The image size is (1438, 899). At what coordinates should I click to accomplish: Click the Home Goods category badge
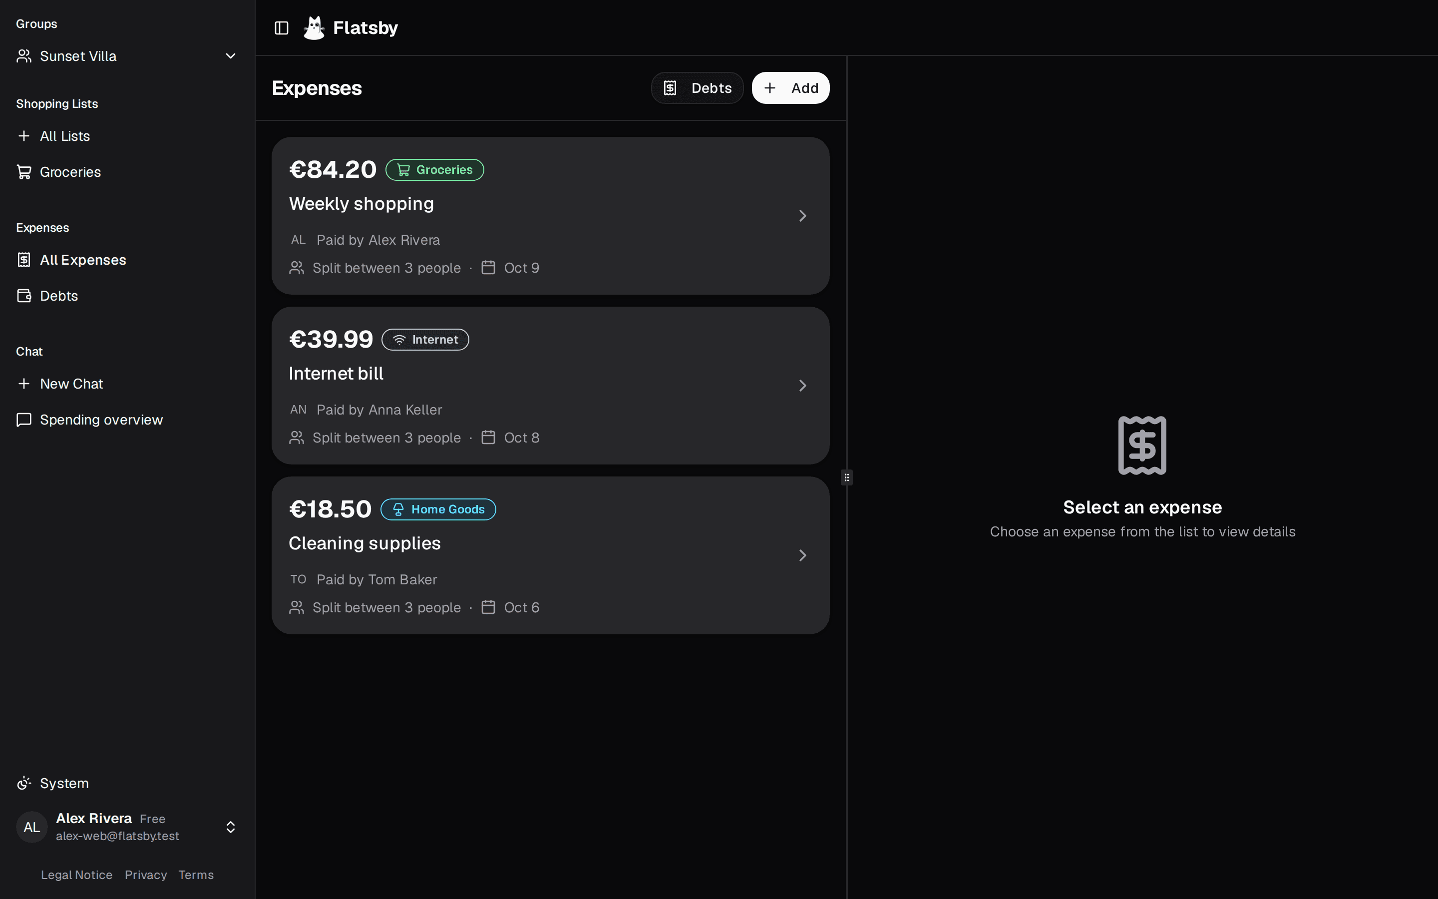click(x=438, y=509)
